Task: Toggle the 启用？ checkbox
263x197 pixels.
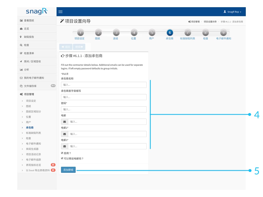Action: 62,153
